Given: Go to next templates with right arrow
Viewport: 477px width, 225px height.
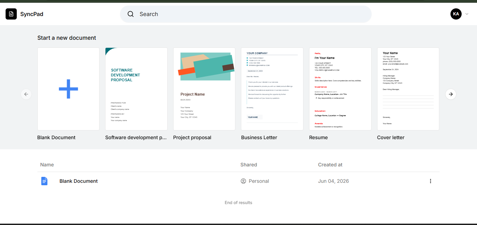Looking at the screenshot, I should pos(451,94).
